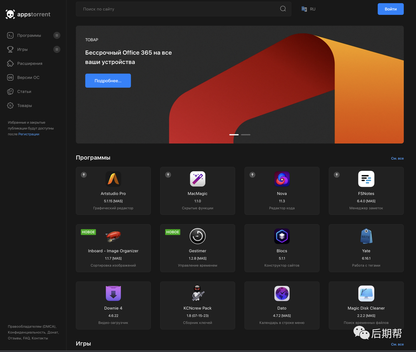
Task: Open the Blocs app icon
Action: pos(282,236)
